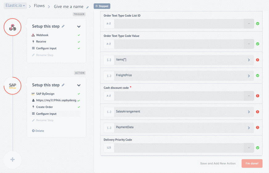
Task: Open Cash discount code dropdown arrow
Action: click(249, 96)
